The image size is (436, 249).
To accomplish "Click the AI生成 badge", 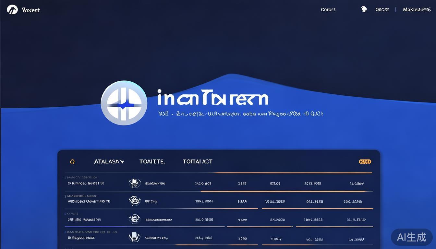I will click(411, 237).
